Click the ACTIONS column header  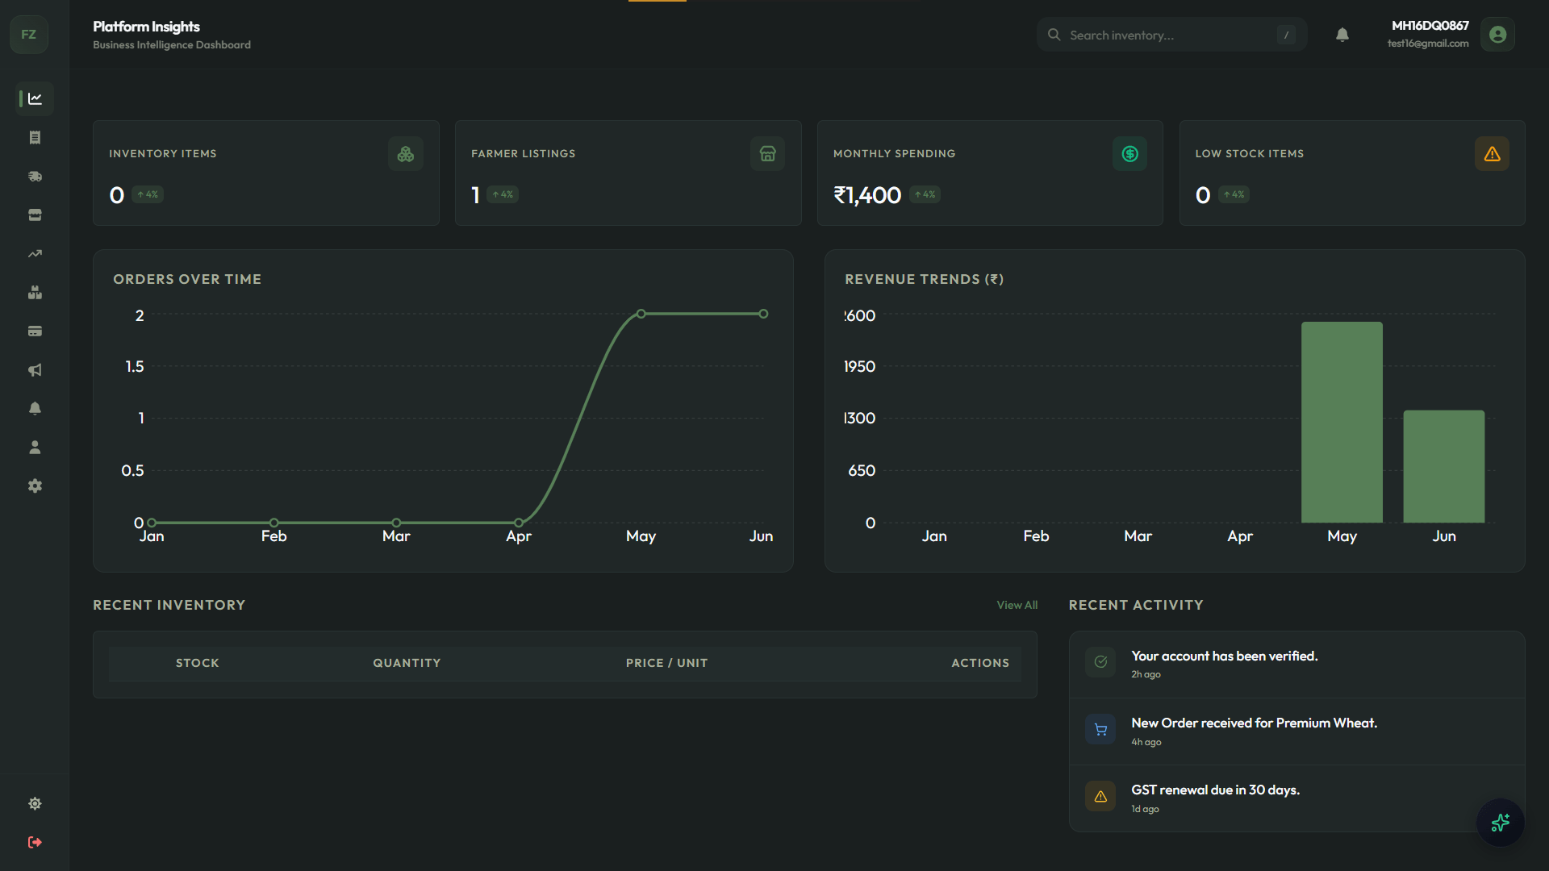[980, 663]
